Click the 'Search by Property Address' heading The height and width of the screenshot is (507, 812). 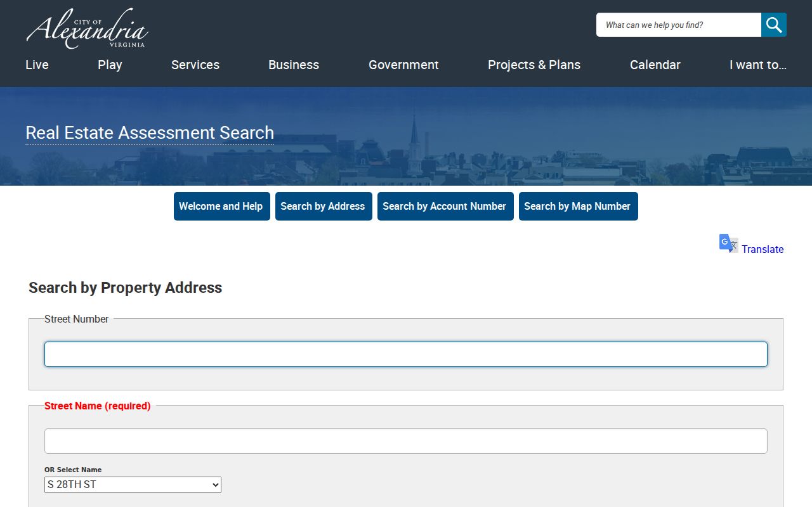(x=126, y=288)
